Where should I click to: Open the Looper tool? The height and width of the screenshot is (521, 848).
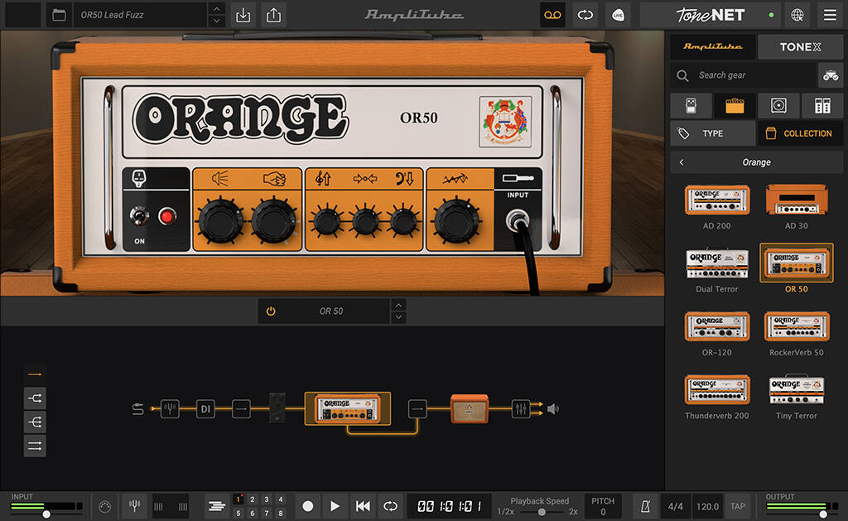tap(552, 15)
